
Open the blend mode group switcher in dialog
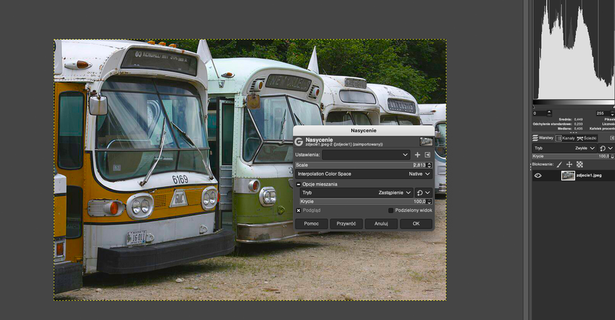click(x=423, y=193)
